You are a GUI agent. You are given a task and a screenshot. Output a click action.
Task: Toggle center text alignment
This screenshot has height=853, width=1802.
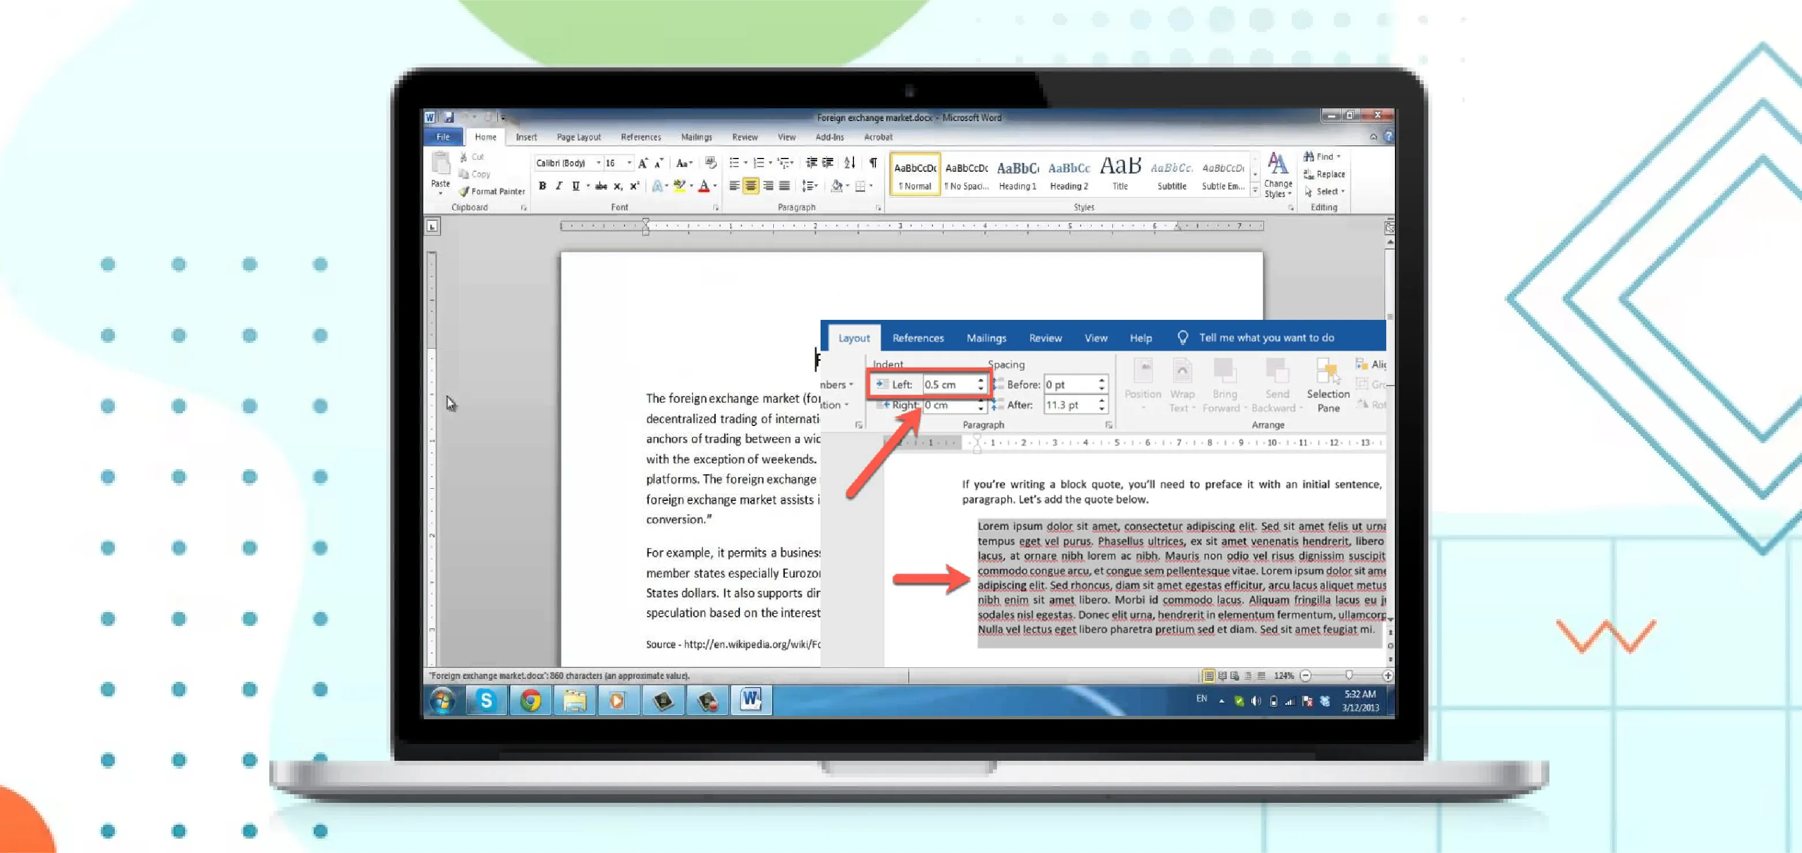[751, 186]
